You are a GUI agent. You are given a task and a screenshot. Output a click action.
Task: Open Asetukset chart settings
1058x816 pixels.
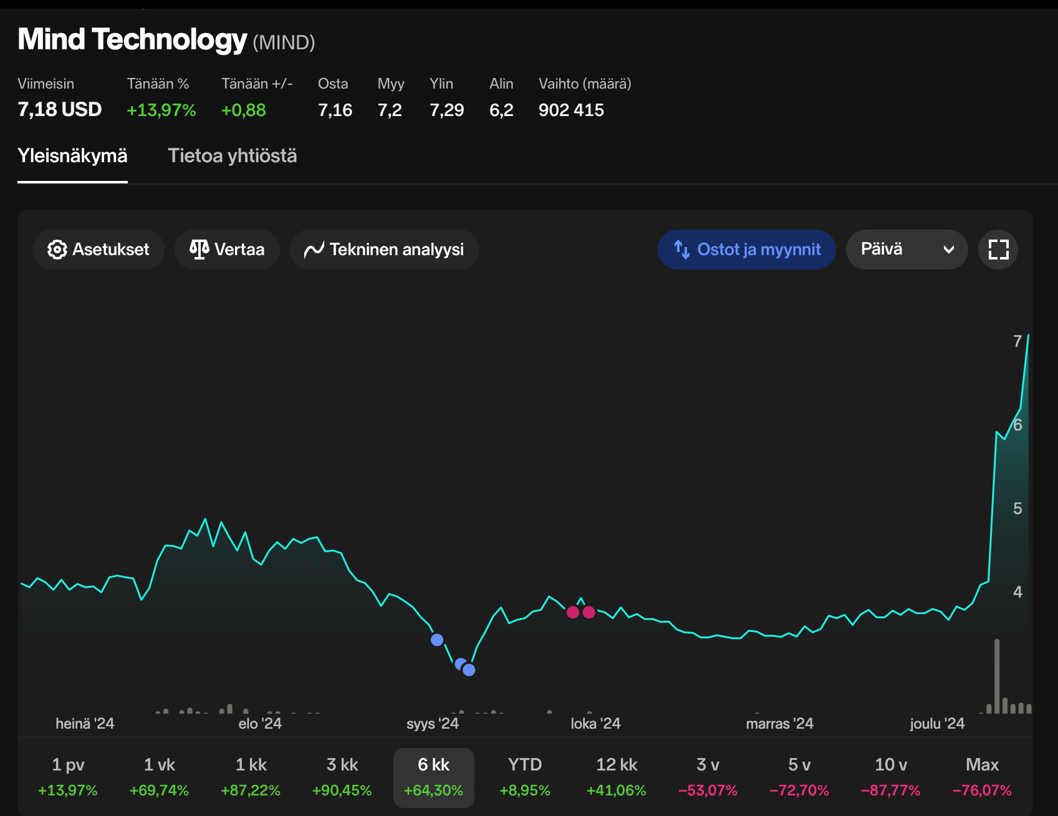pyautogui.click(x=99, y=250)
